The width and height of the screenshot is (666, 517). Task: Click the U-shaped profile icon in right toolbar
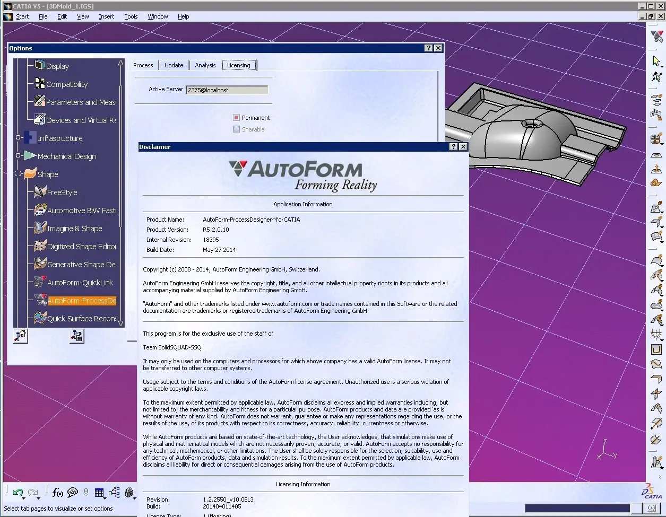657,350
